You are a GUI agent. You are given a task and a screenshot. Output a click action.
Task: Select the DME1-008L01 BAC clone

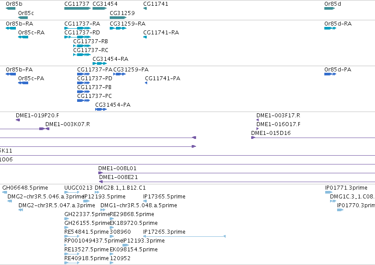pos(237,173)
